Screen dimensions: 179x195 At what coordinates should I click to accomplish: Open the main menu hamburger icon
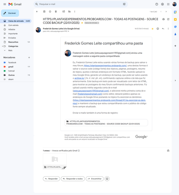[5, 4]
